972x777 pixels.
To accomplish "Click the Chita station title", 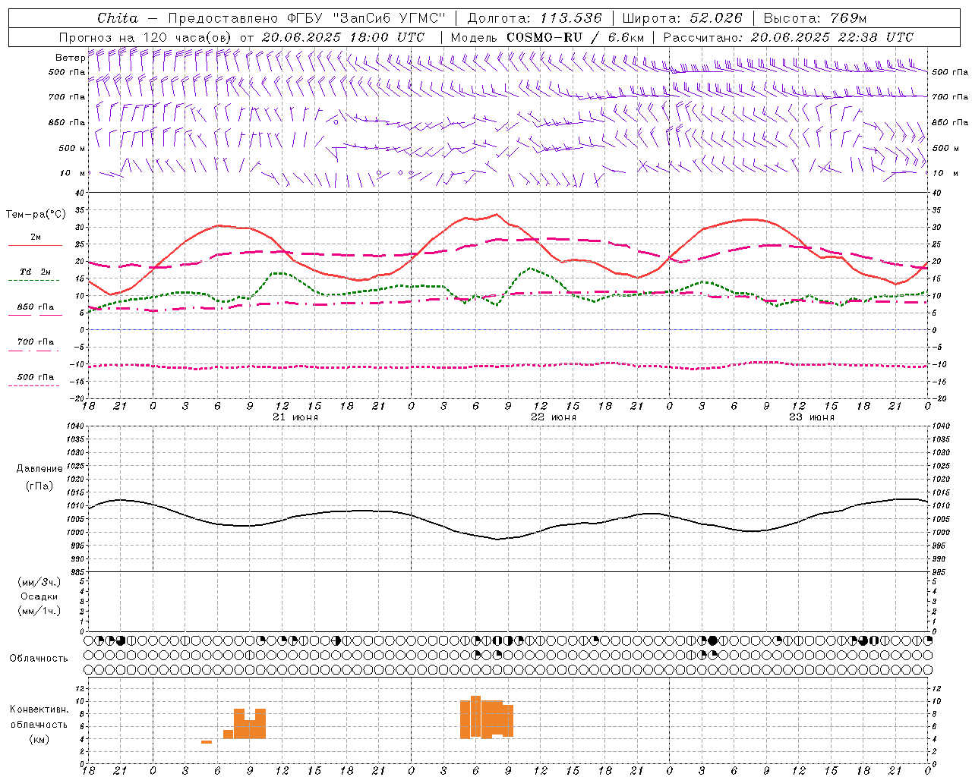I will pyautogui.click(x=118, y=18).
